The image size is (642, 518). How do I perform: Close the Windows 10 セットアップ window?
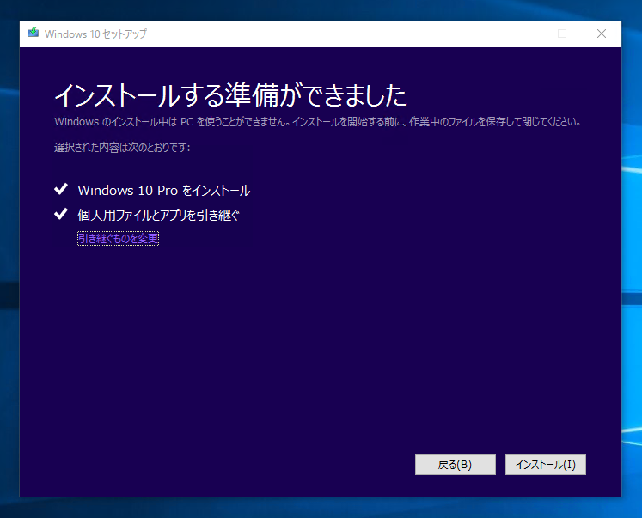[x=602, y=34]
